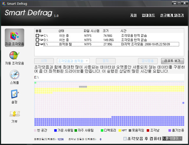Click the bright green 디렉토리 legend swatch

click(102, 130)
